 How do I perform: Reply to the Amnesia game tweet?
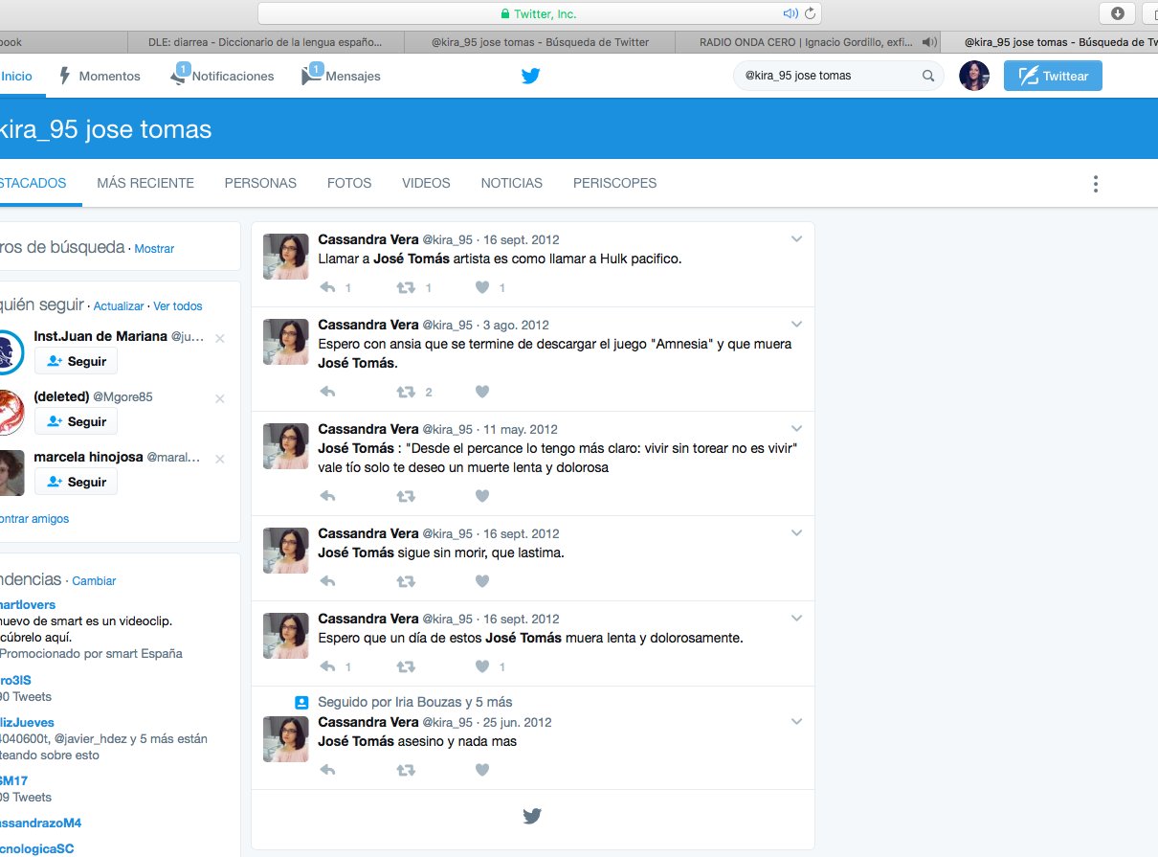coord(327,392)
